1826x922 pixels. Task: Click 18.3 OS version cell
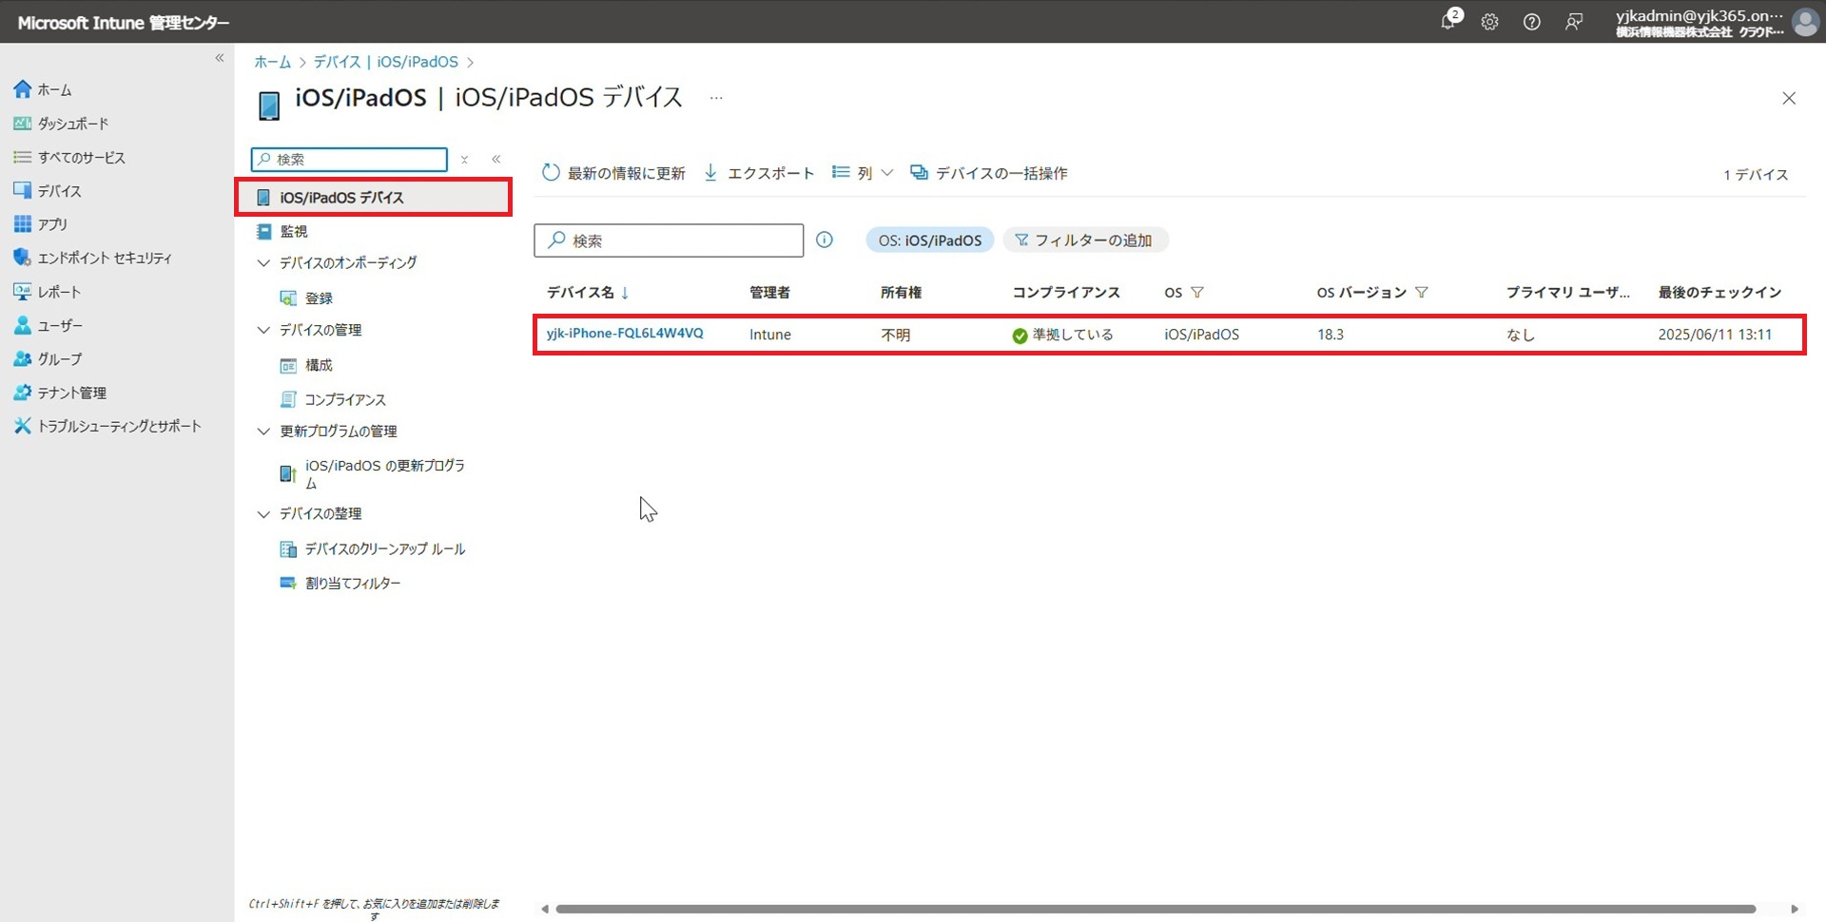point(1331,335)
